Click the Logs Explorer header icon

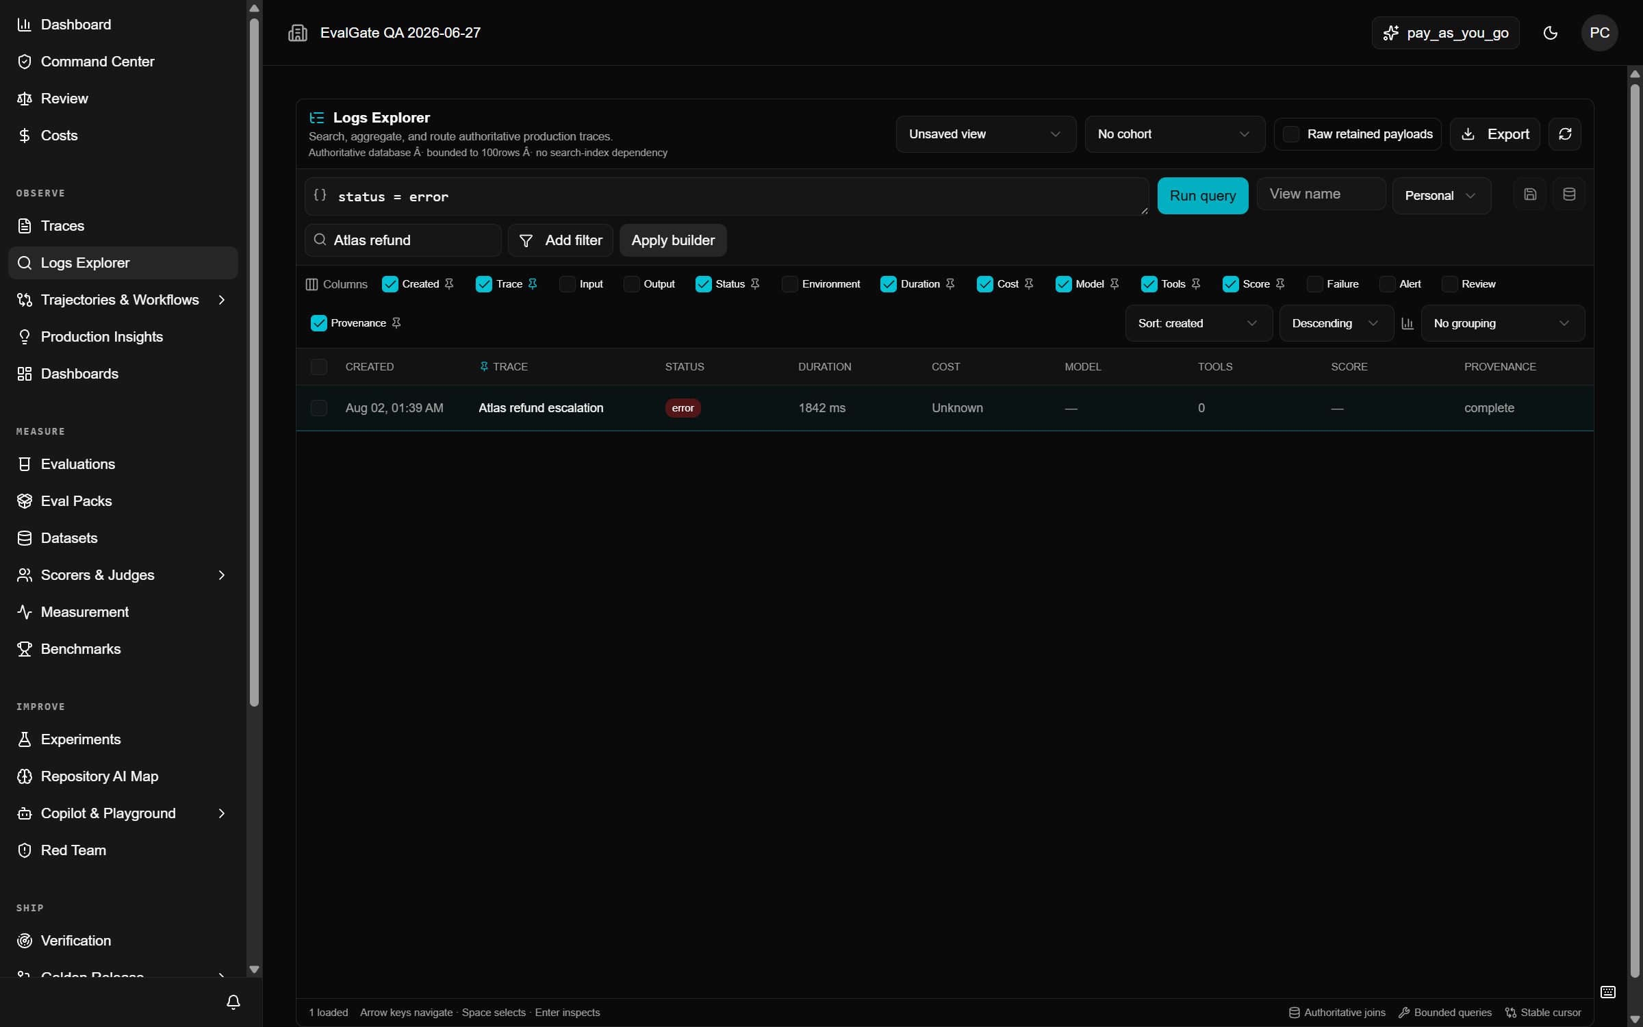[x=317, y=118]
